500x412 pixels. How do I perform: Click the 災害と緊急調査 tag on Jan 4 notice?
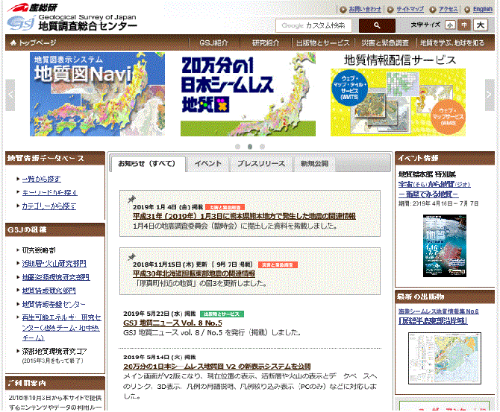[225, 207]
